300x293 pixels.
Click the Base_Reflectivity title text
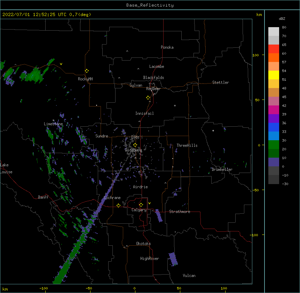[x=150, y=5]
